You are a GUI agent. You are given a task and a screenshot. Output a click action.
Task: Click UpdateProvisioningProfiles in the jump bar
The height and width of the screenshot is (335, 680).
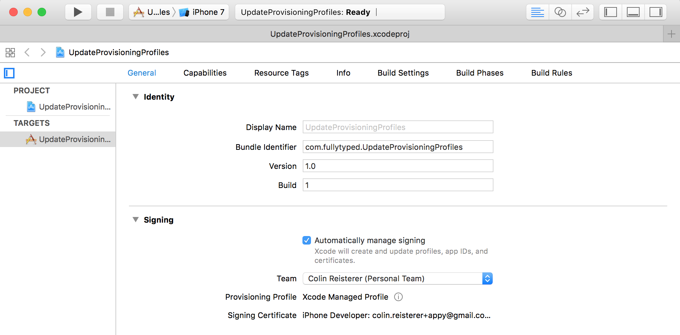point(119,52)
